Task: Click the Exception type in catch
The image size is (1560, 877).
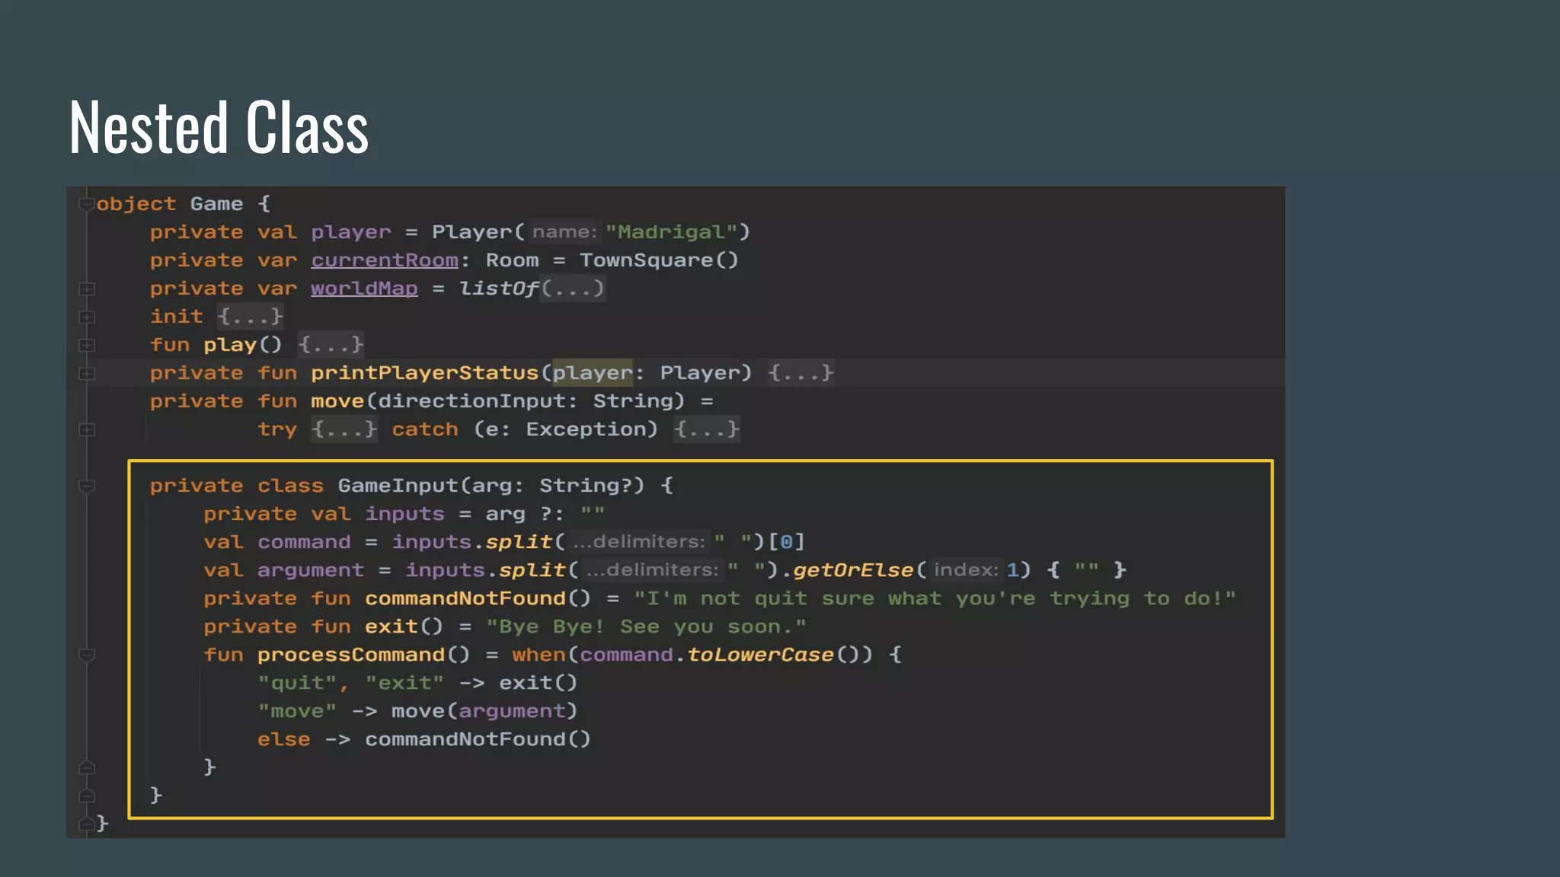Action: click(x=586, y=429)
